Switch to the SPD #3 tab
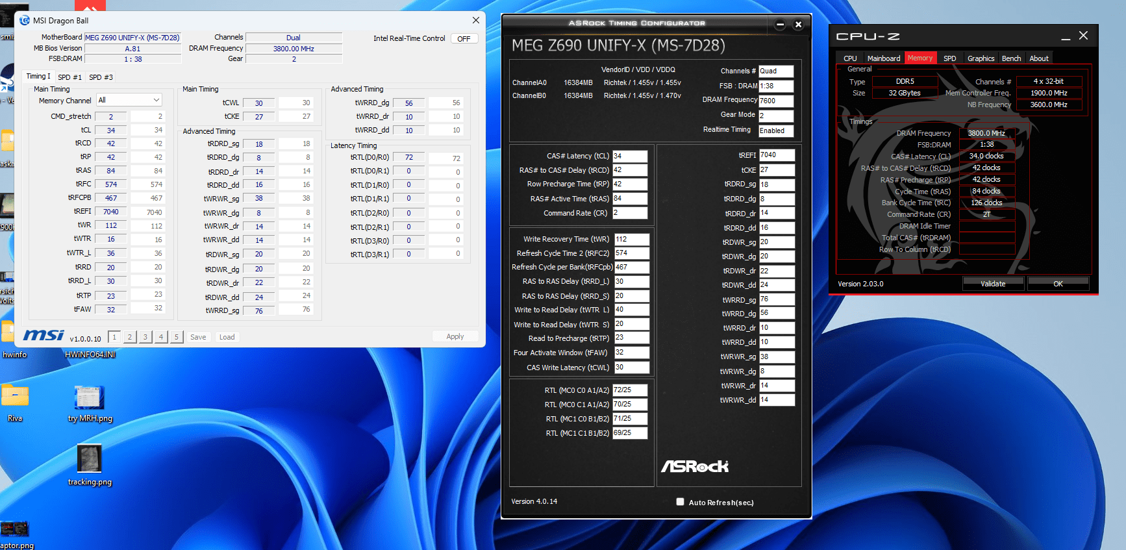The width and height of the screenshot is (1126, 550). click(x=101, y=77)
